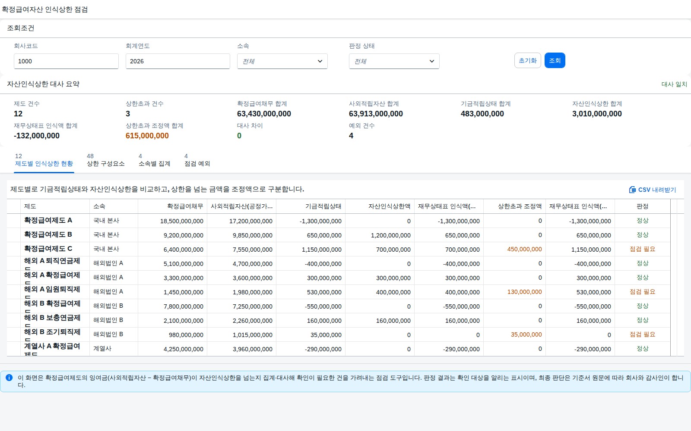Click the 대사 일치 status label

674,84
